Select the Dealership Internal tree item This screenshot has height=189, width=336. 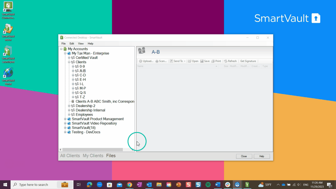pyautogui.click(x=90, y=110)
